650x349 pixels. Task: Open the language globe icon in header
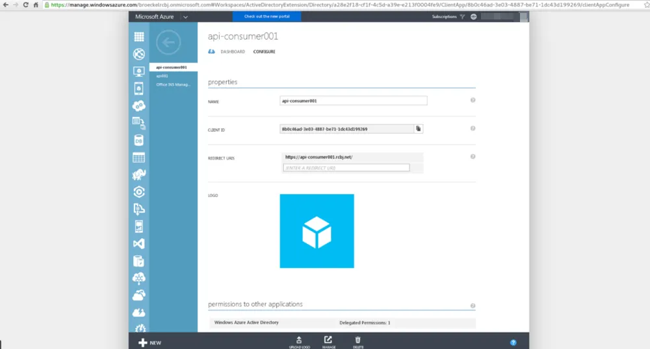tap(473, 16)
